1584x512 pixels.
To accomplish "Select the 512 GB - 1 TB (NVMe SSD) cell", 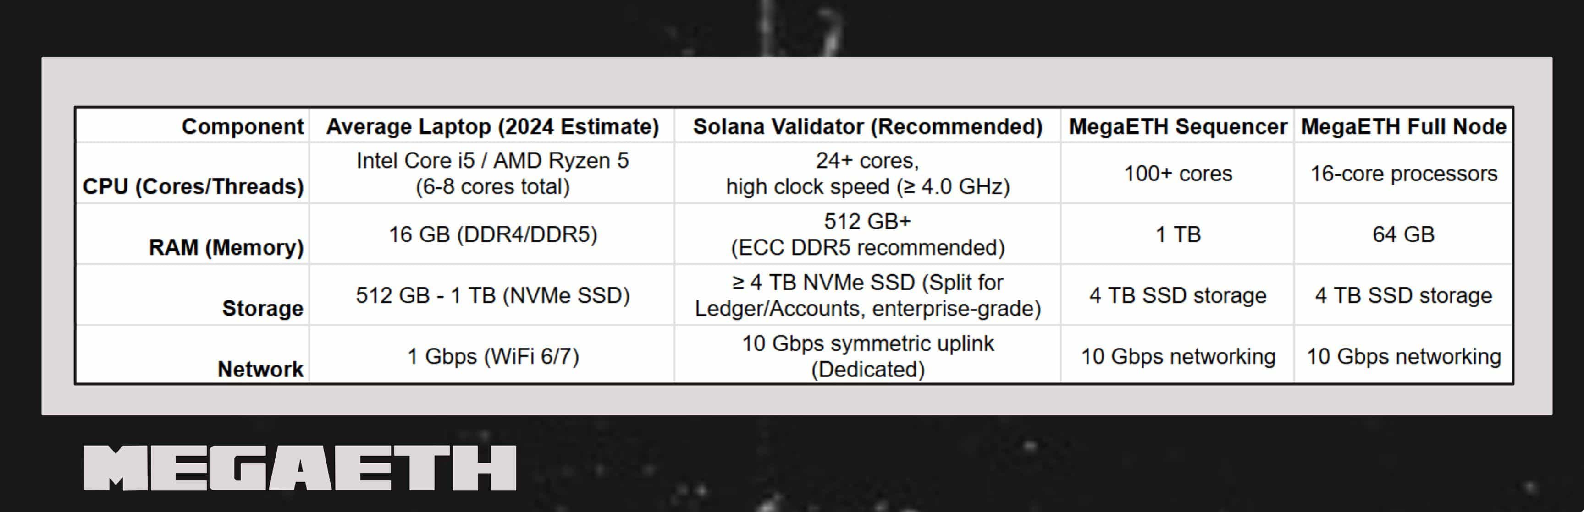I will (492, 295).
